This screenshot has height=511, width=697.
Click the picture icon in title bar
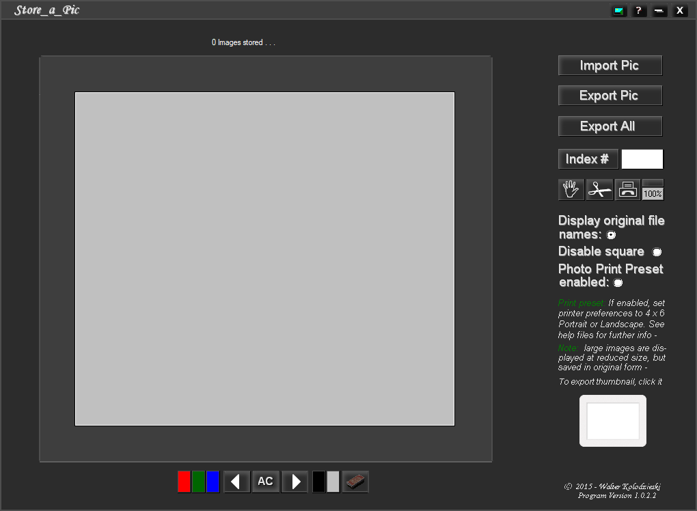(x=618, y=11)
